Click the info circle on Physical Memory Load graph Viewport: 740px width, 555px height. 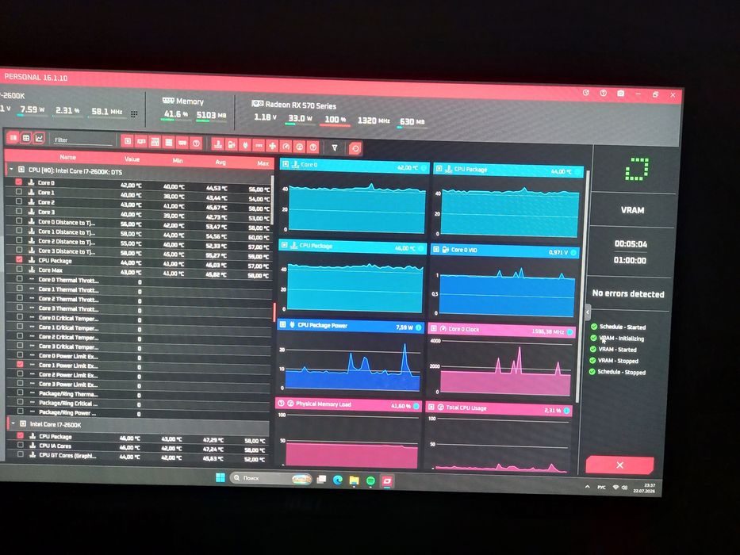416,406
